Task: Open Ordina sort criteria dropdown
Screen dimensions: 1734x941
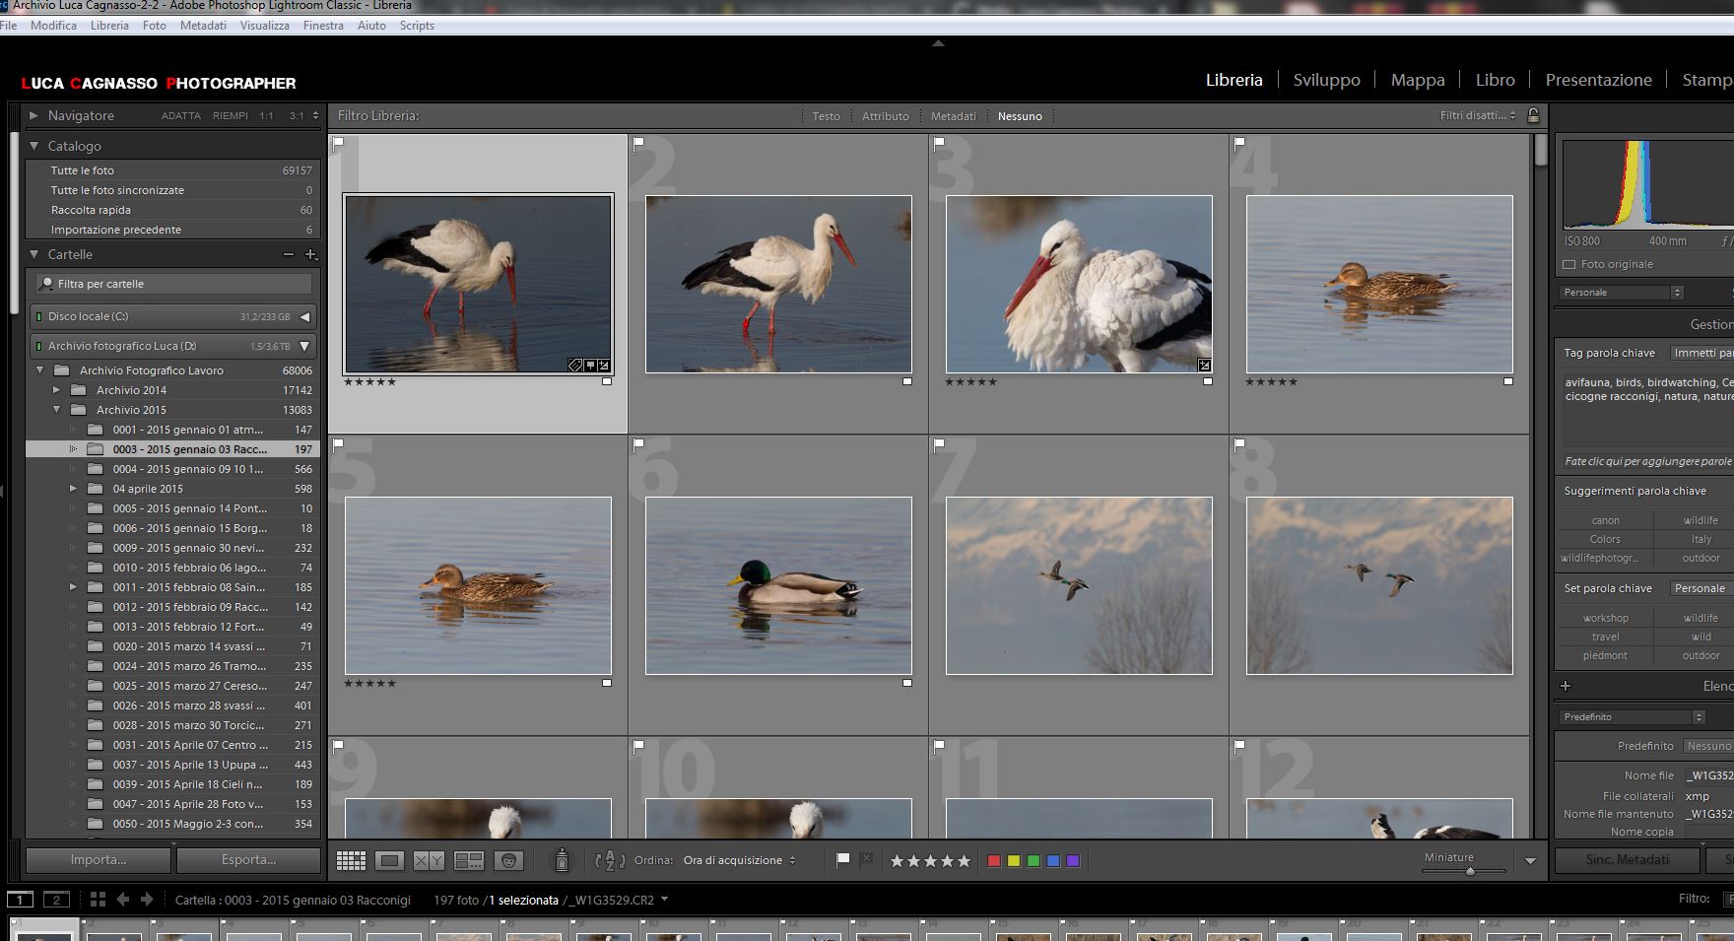Action: click(739, 860)
